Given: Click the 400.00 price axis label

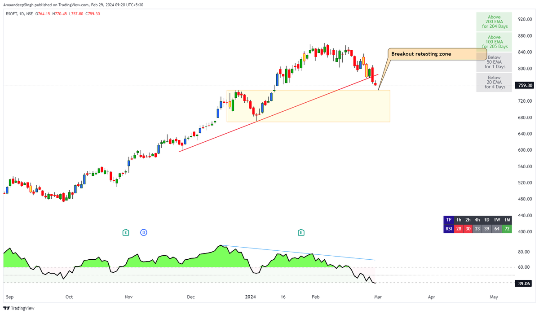Looking at the screenshot, I should (524, 232).
